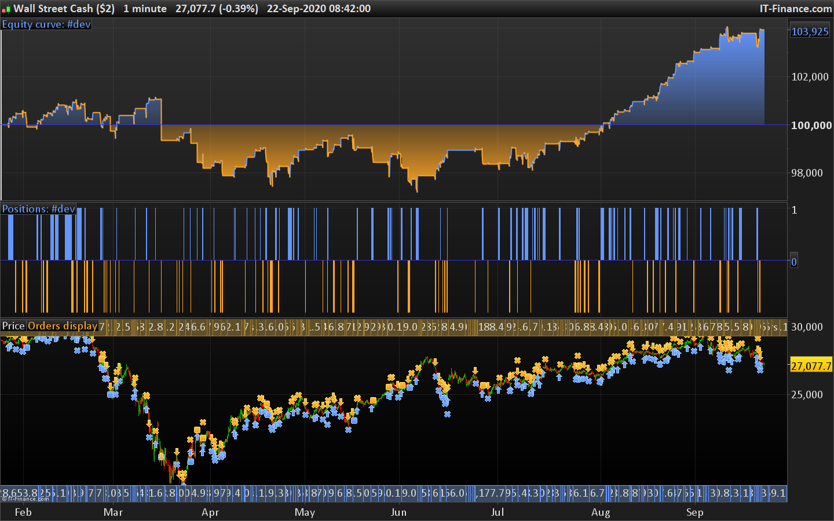Click the Jul label on the time axis
Screen dimensions: 834x521
[x=498, y=512]
